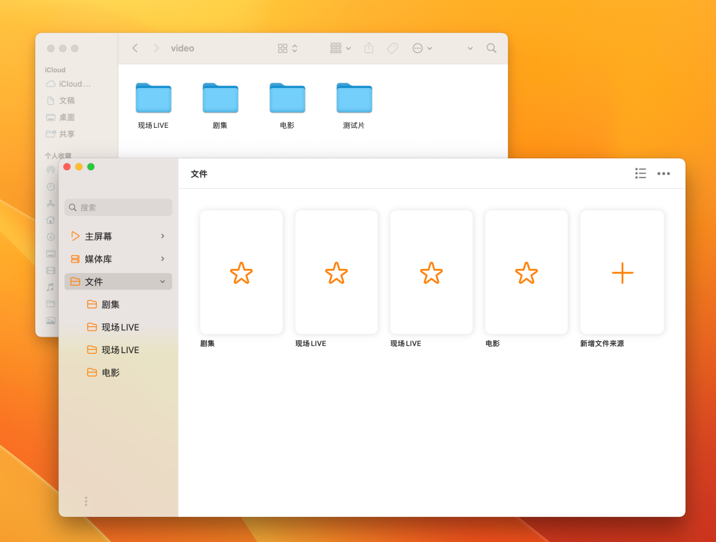
Task: Open 主屏幕 in the sidebar
Action: pyautogui.click(x=118, y=237)
